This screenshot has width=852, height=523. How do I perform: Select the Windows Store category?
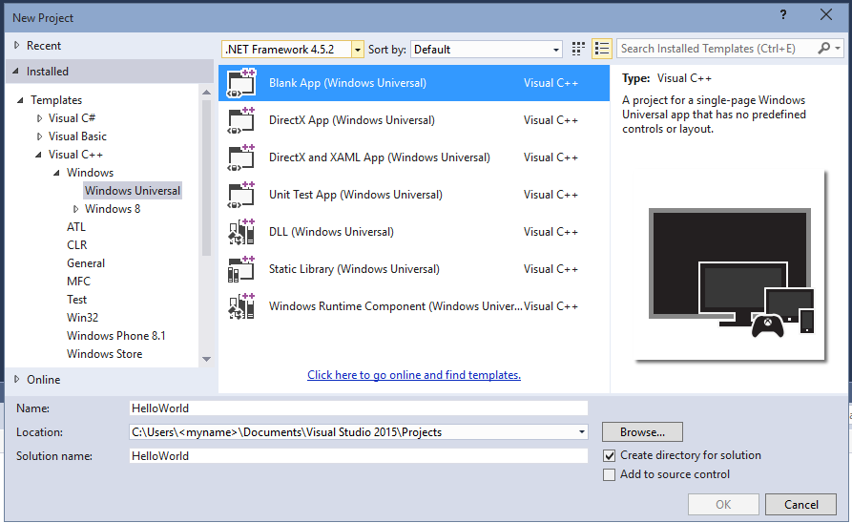(104, 354)
